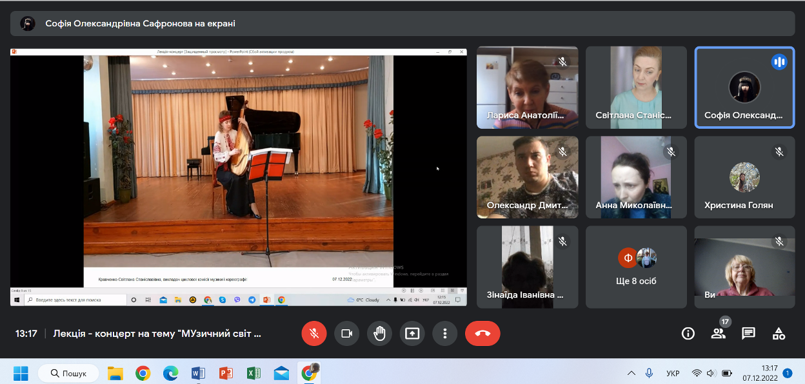Open Excel from the Windows taskbar

pos(253,373)
